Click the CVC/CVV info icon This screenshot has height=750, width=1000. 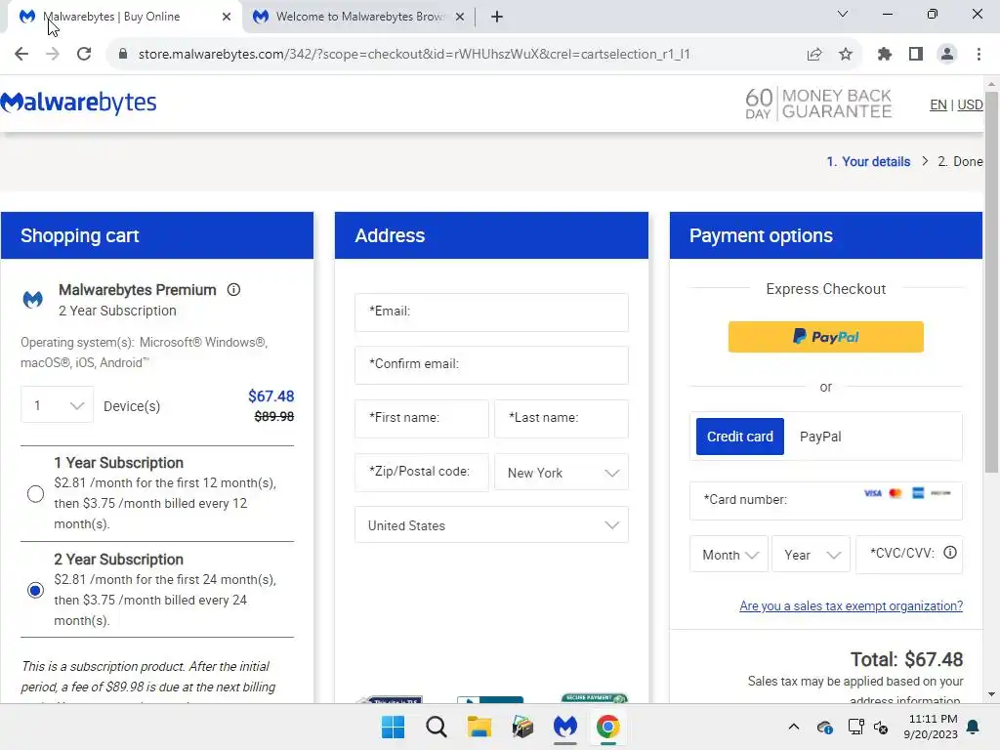pos(950,553)
